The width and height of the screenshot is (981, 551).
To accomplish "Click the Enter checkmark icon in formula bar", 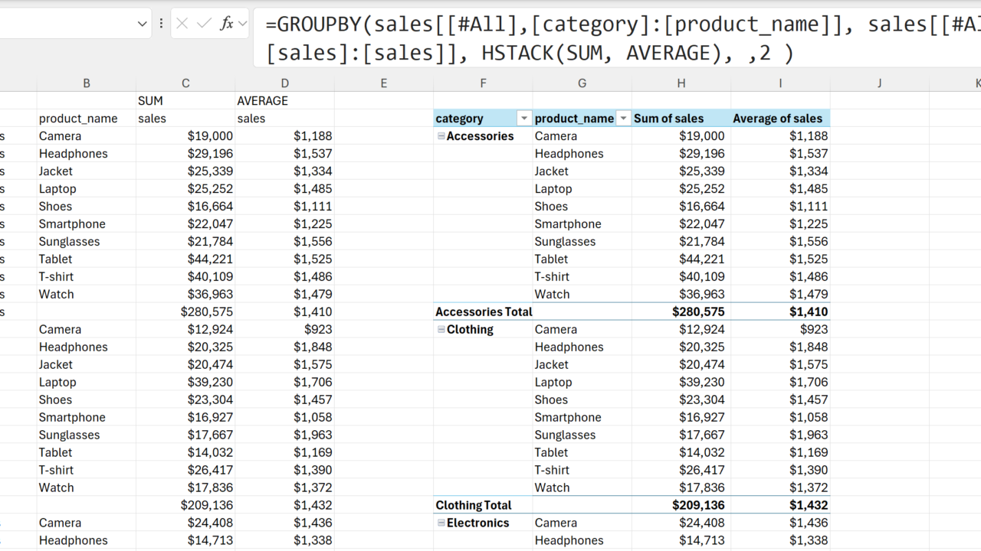I will [x=204, y=24].
